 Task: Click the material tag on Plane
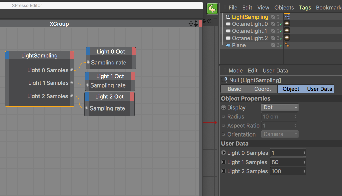pyautogui.click(x=287, y=45)
